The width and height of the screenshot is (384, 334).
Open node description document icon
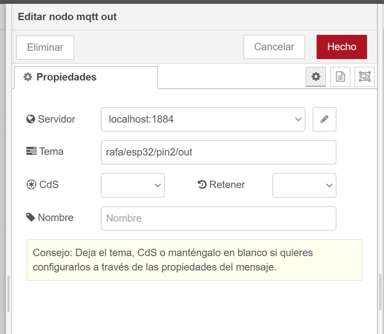coord(340,77)
